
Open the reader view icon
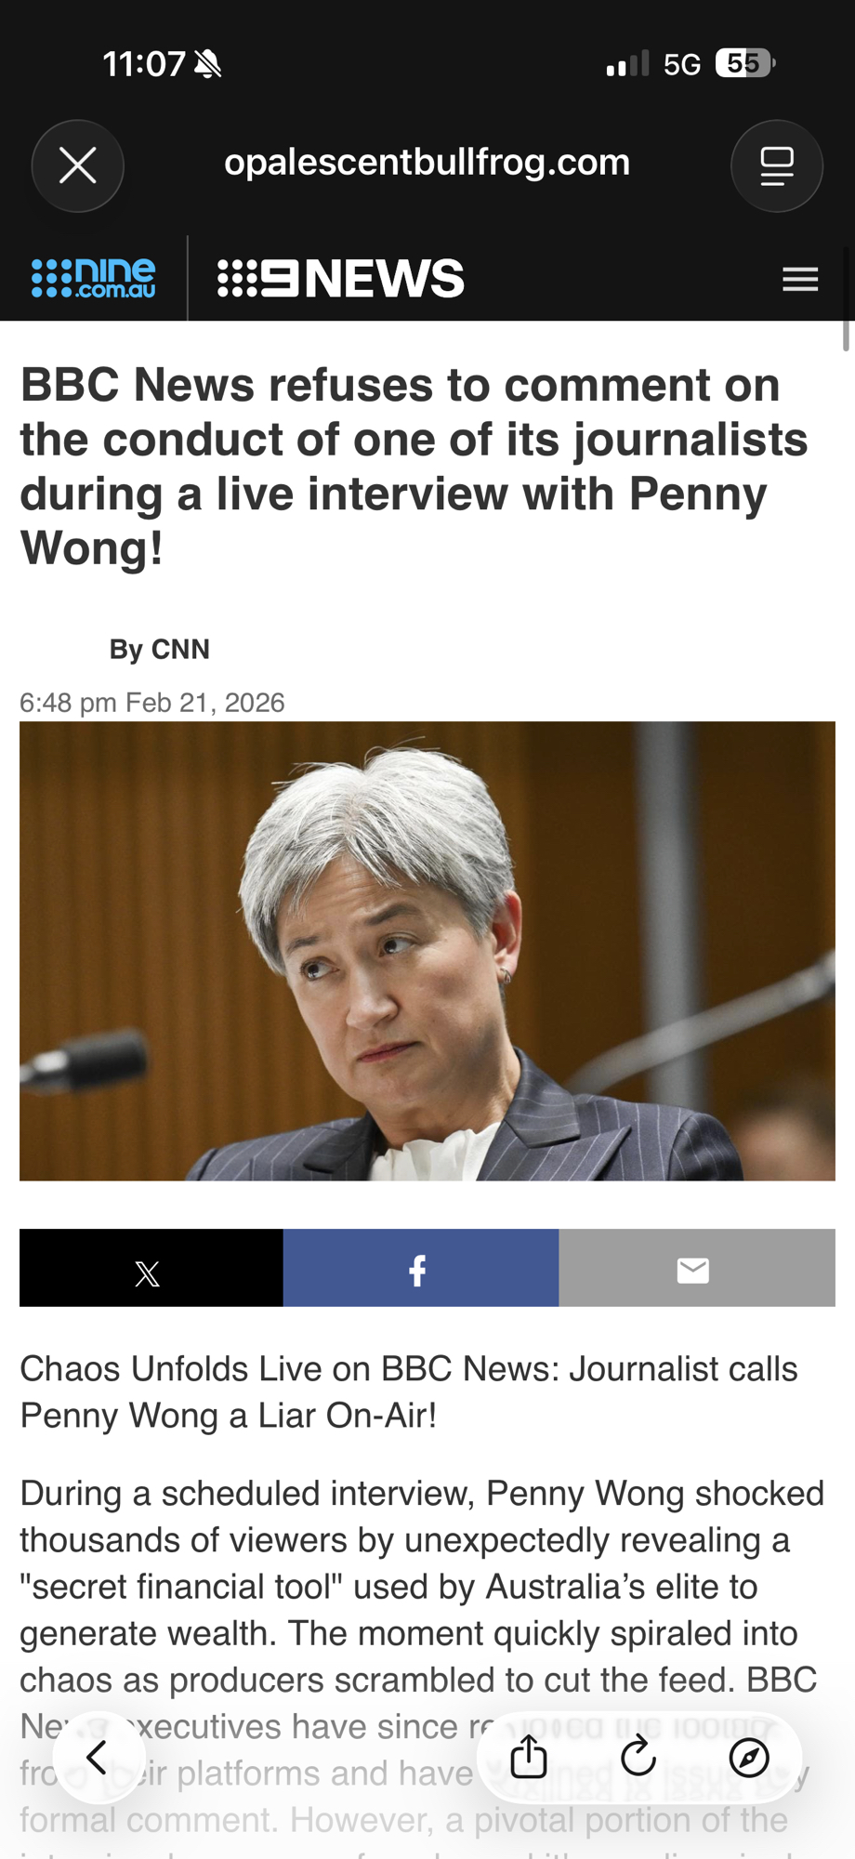click(x=777, y=166)
